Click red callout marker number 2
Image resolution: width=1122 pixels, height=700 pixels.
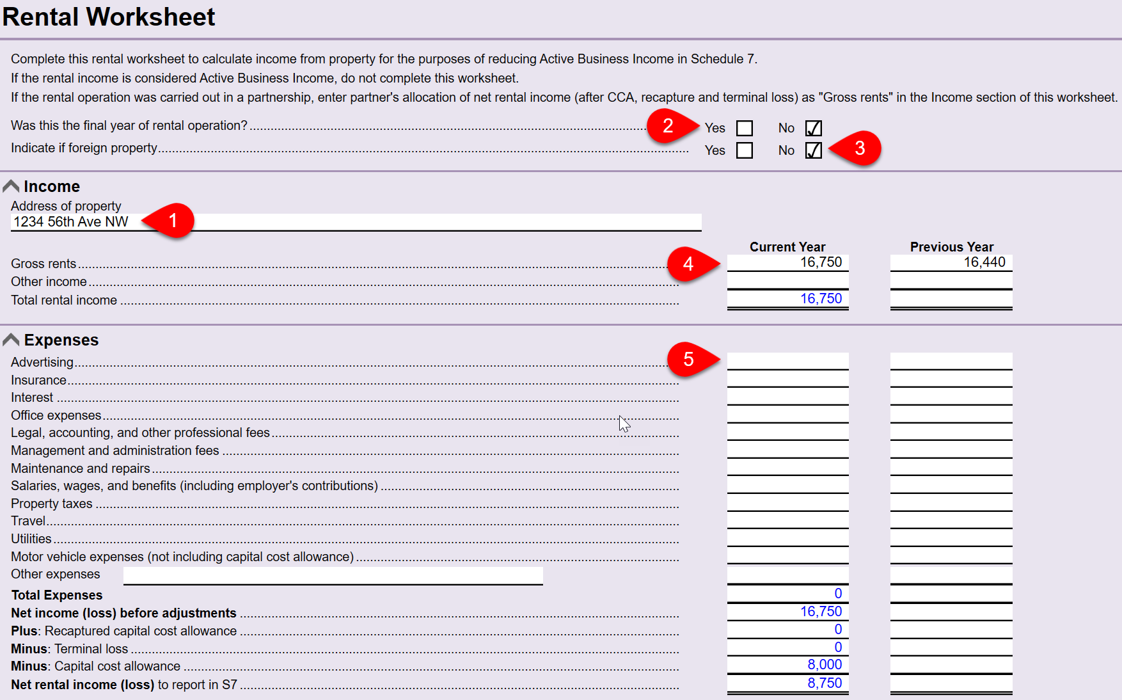click(x=668, y=126)
